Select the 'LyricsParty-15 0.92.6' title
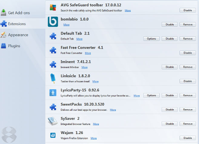 click(80, 90)
